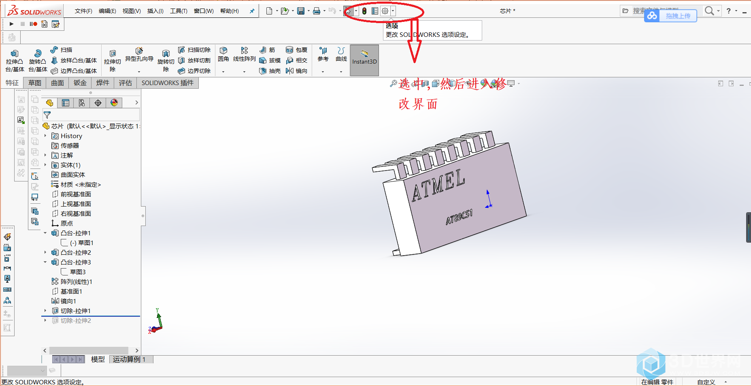Click the 拔模 draft tool
The image size is (751, 386).
(270, 60)
